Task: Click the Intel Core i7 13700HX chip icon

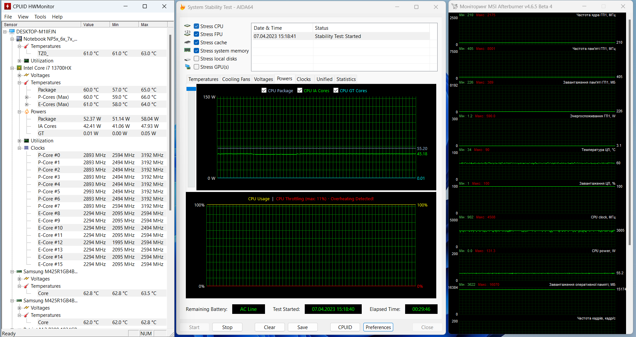Action: [19, 68]
